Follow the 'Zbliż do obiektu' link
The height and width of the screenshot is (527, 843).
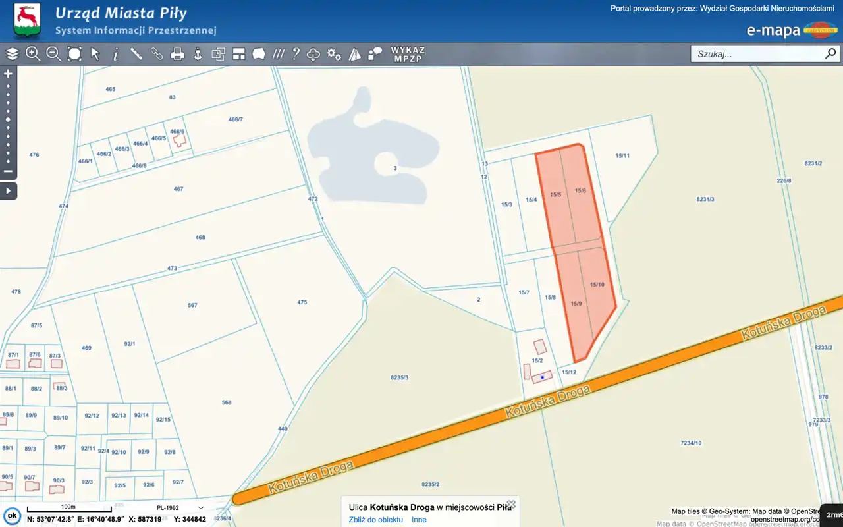click(375, 520)
